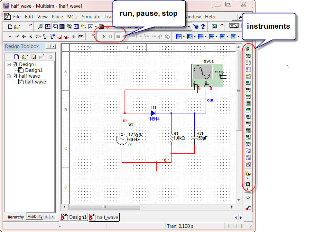
Task: Switch to the half_wave sheet tab
Action: [x=104, y=217]
